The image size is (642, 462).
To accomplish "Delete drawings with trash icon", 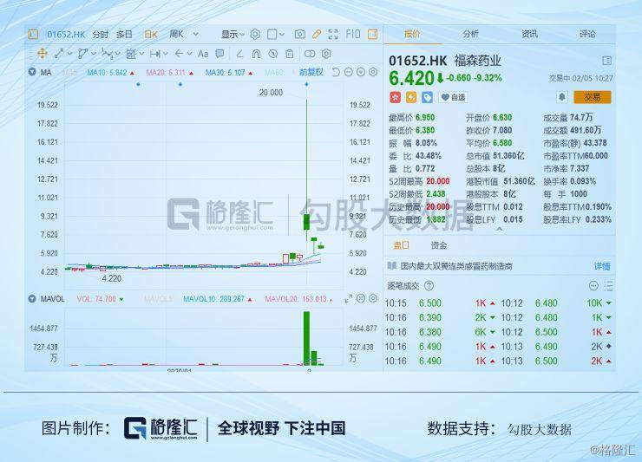I will pos(290,54).
